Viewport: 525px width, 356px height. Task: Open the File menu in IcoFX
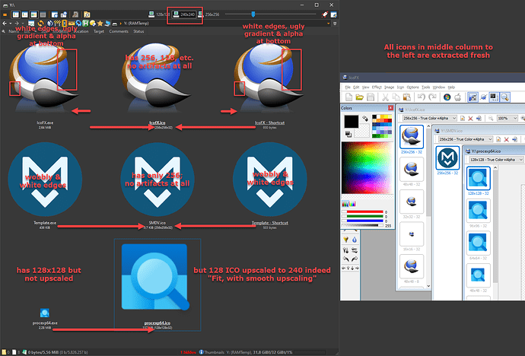[x=348, y=87]
